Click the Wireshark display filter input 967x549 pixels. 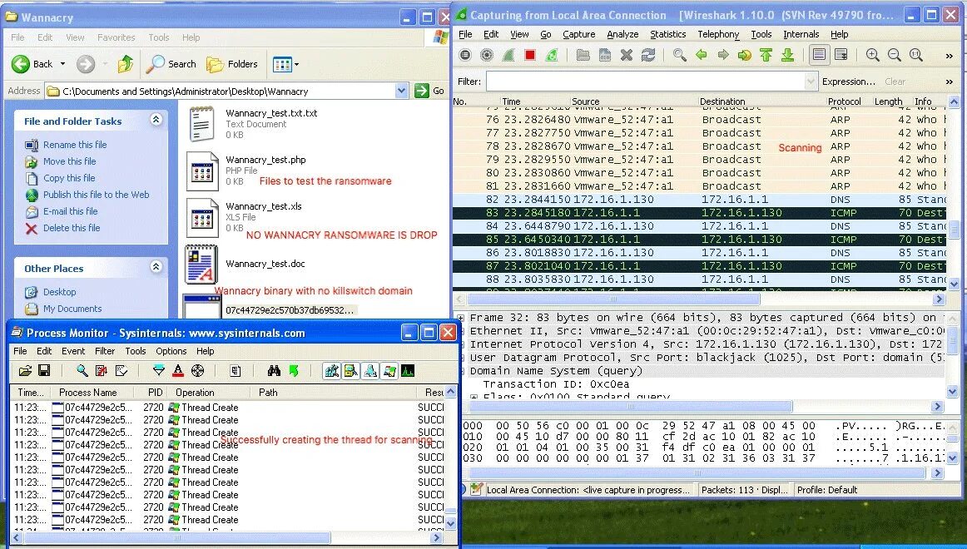point(646,82)
